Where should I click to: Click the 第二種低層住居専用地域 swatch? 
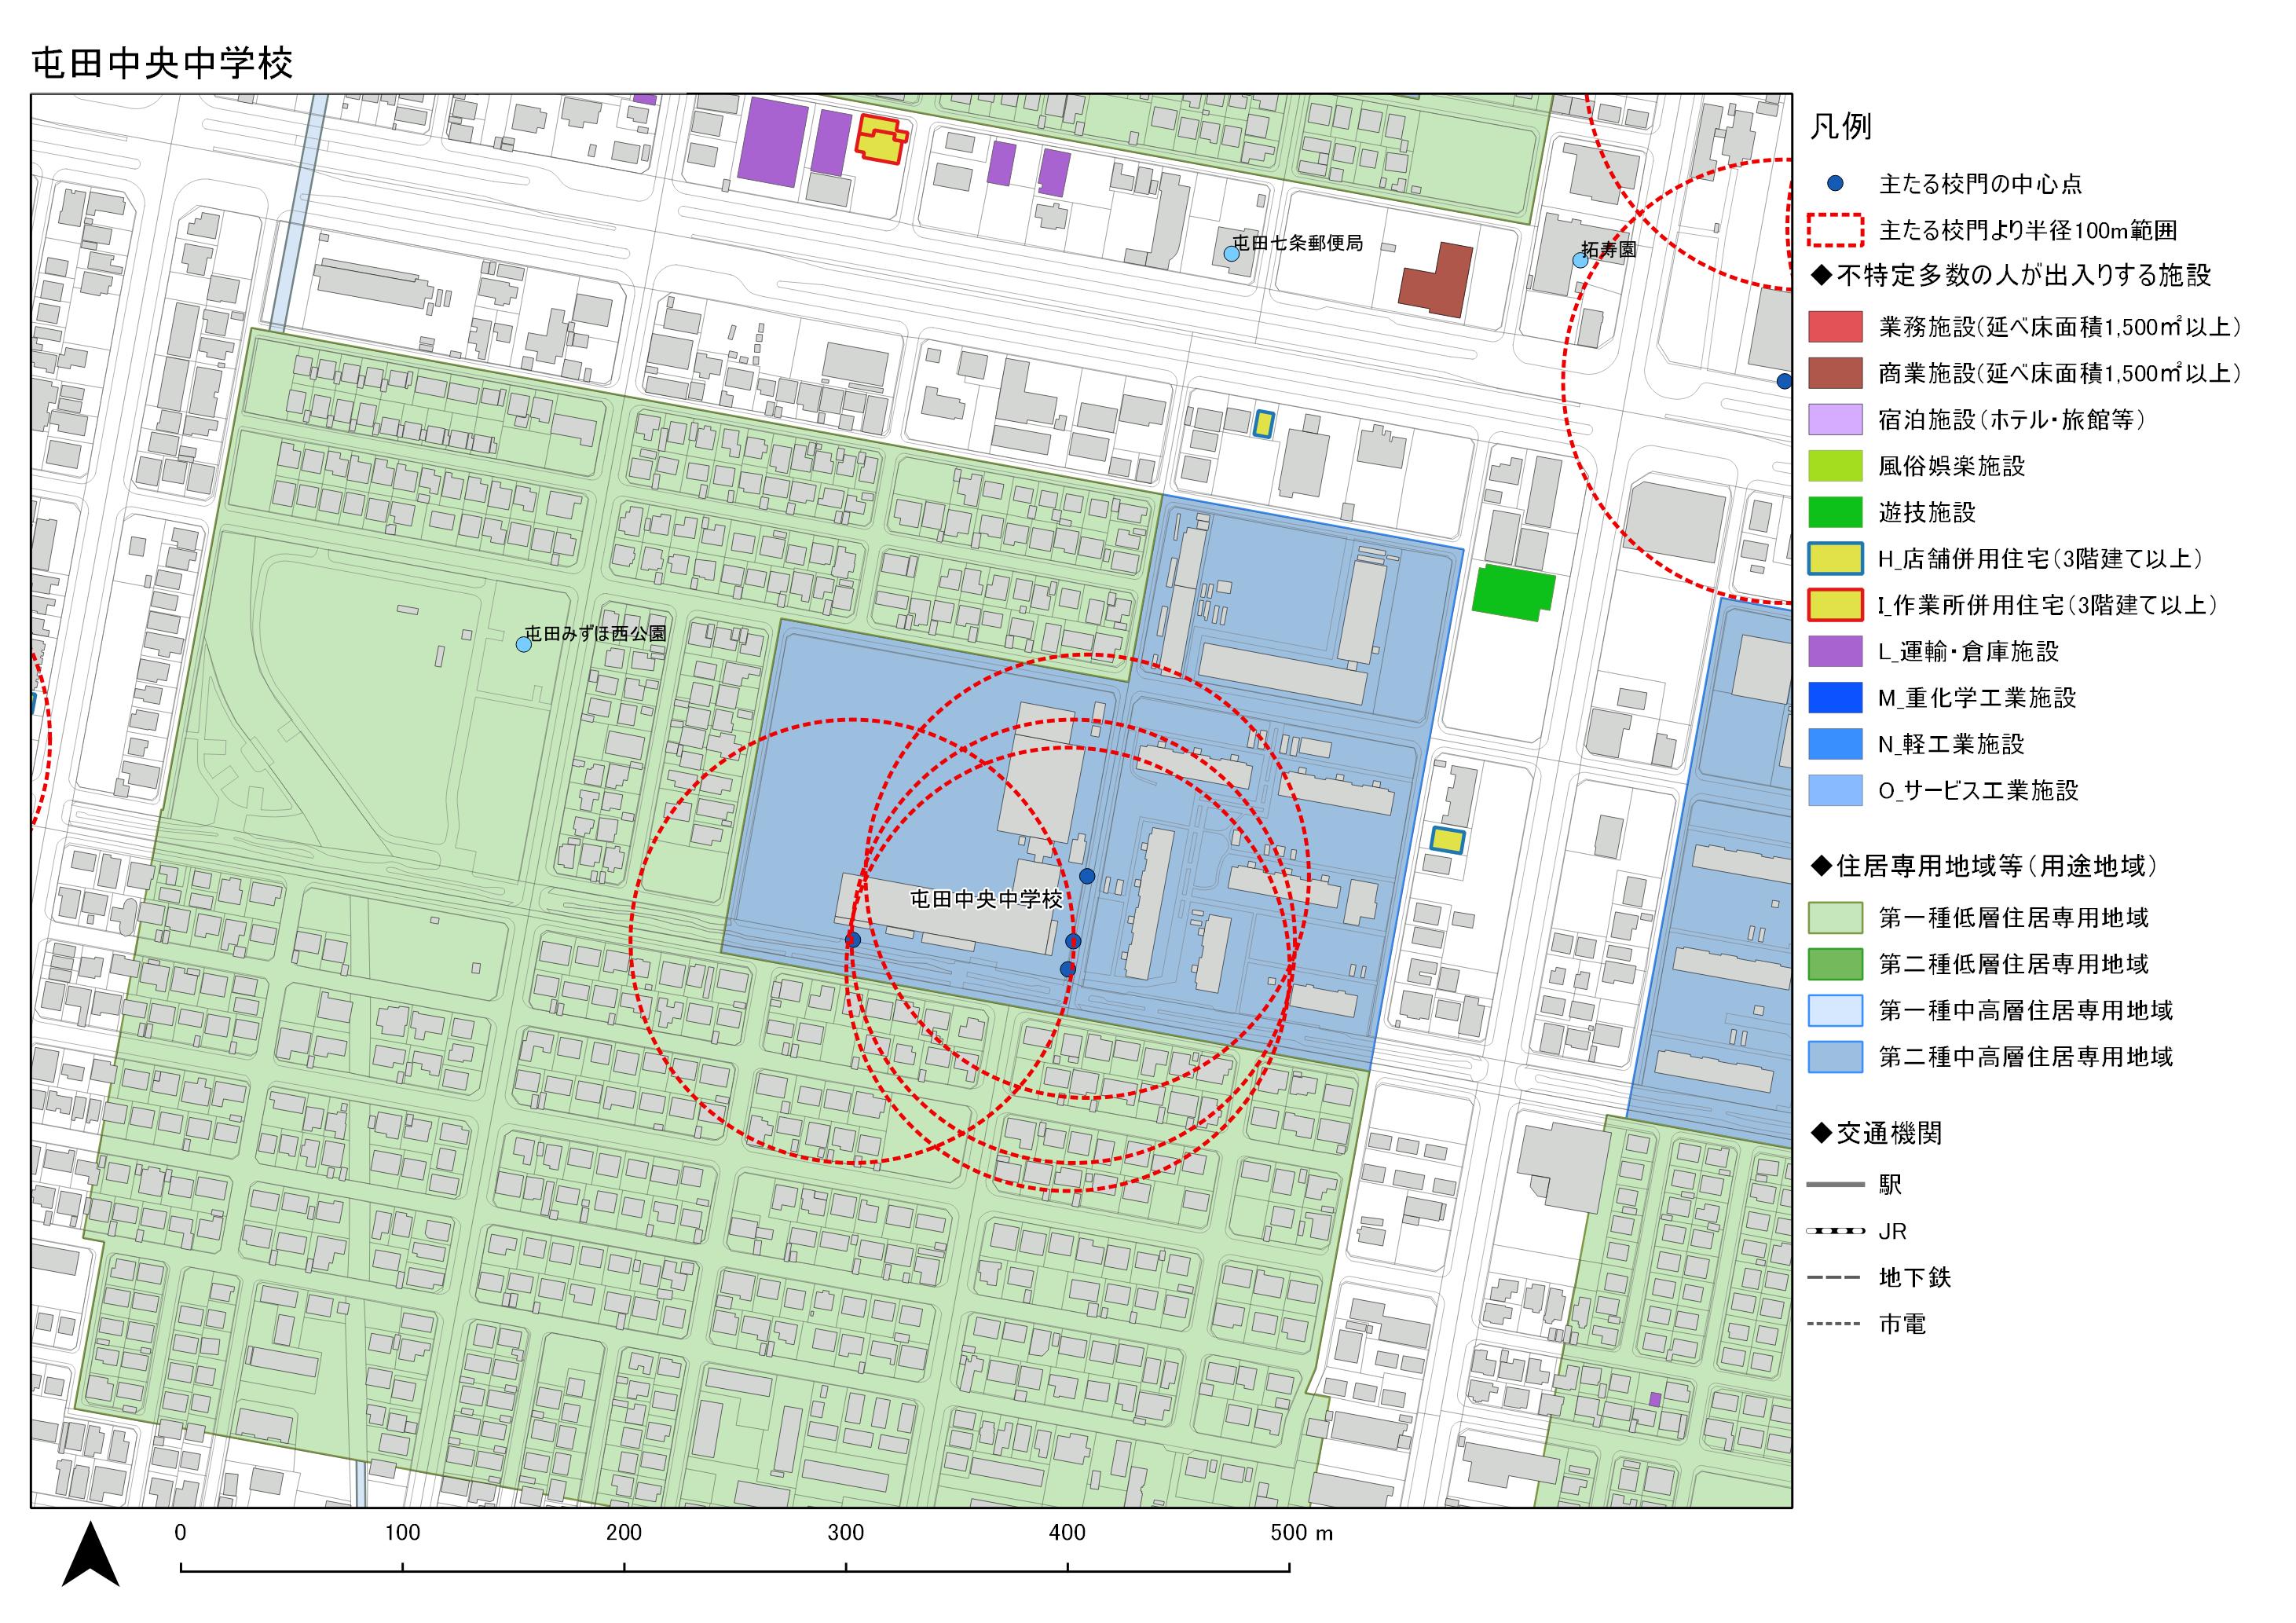1835,964
